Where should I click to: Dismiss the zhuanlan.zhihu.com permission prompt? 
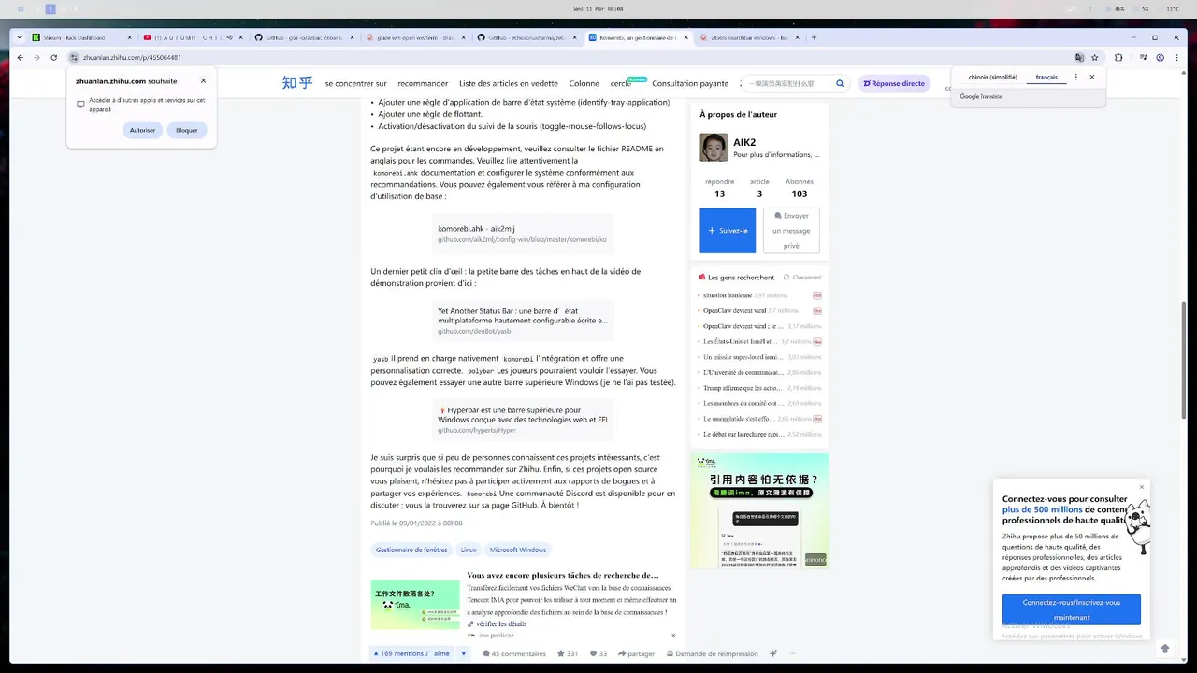click(203, 80)
